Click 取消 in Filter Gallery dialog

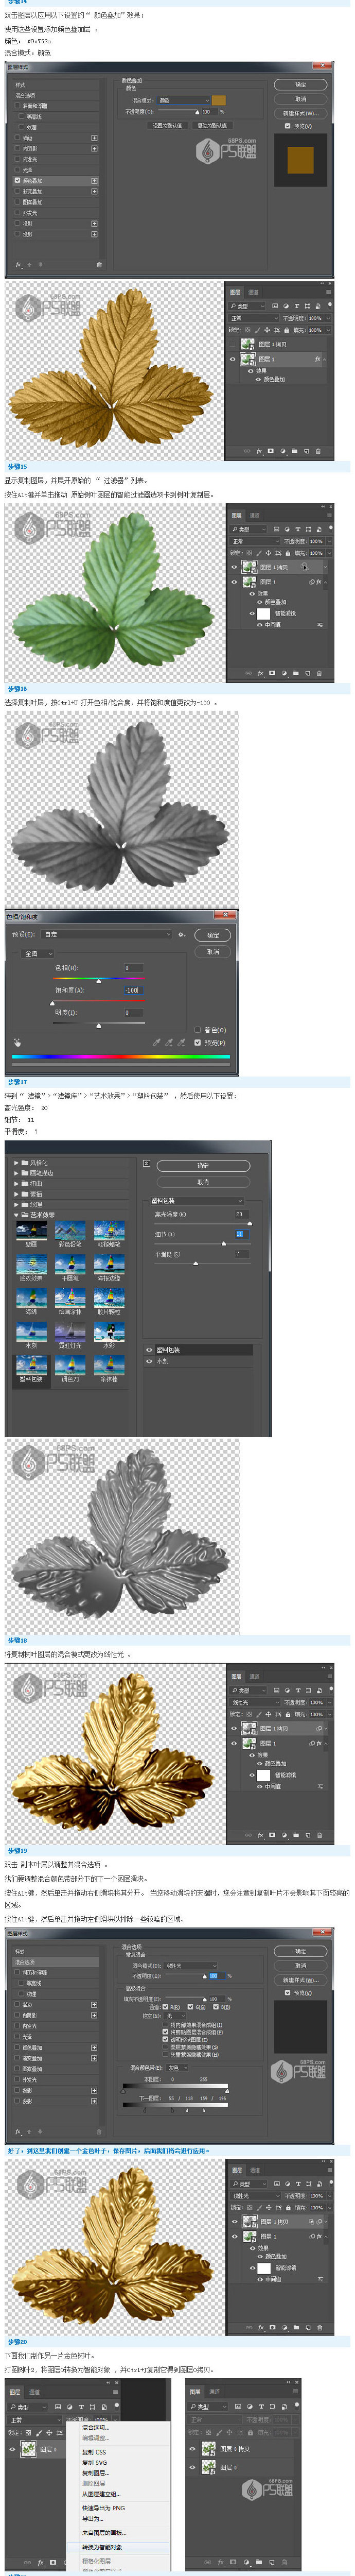203,1181
